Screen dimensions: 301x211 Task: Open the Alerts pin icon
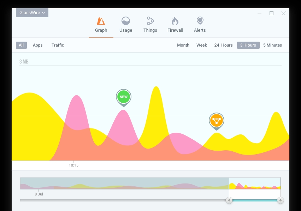tap(200, 21)
